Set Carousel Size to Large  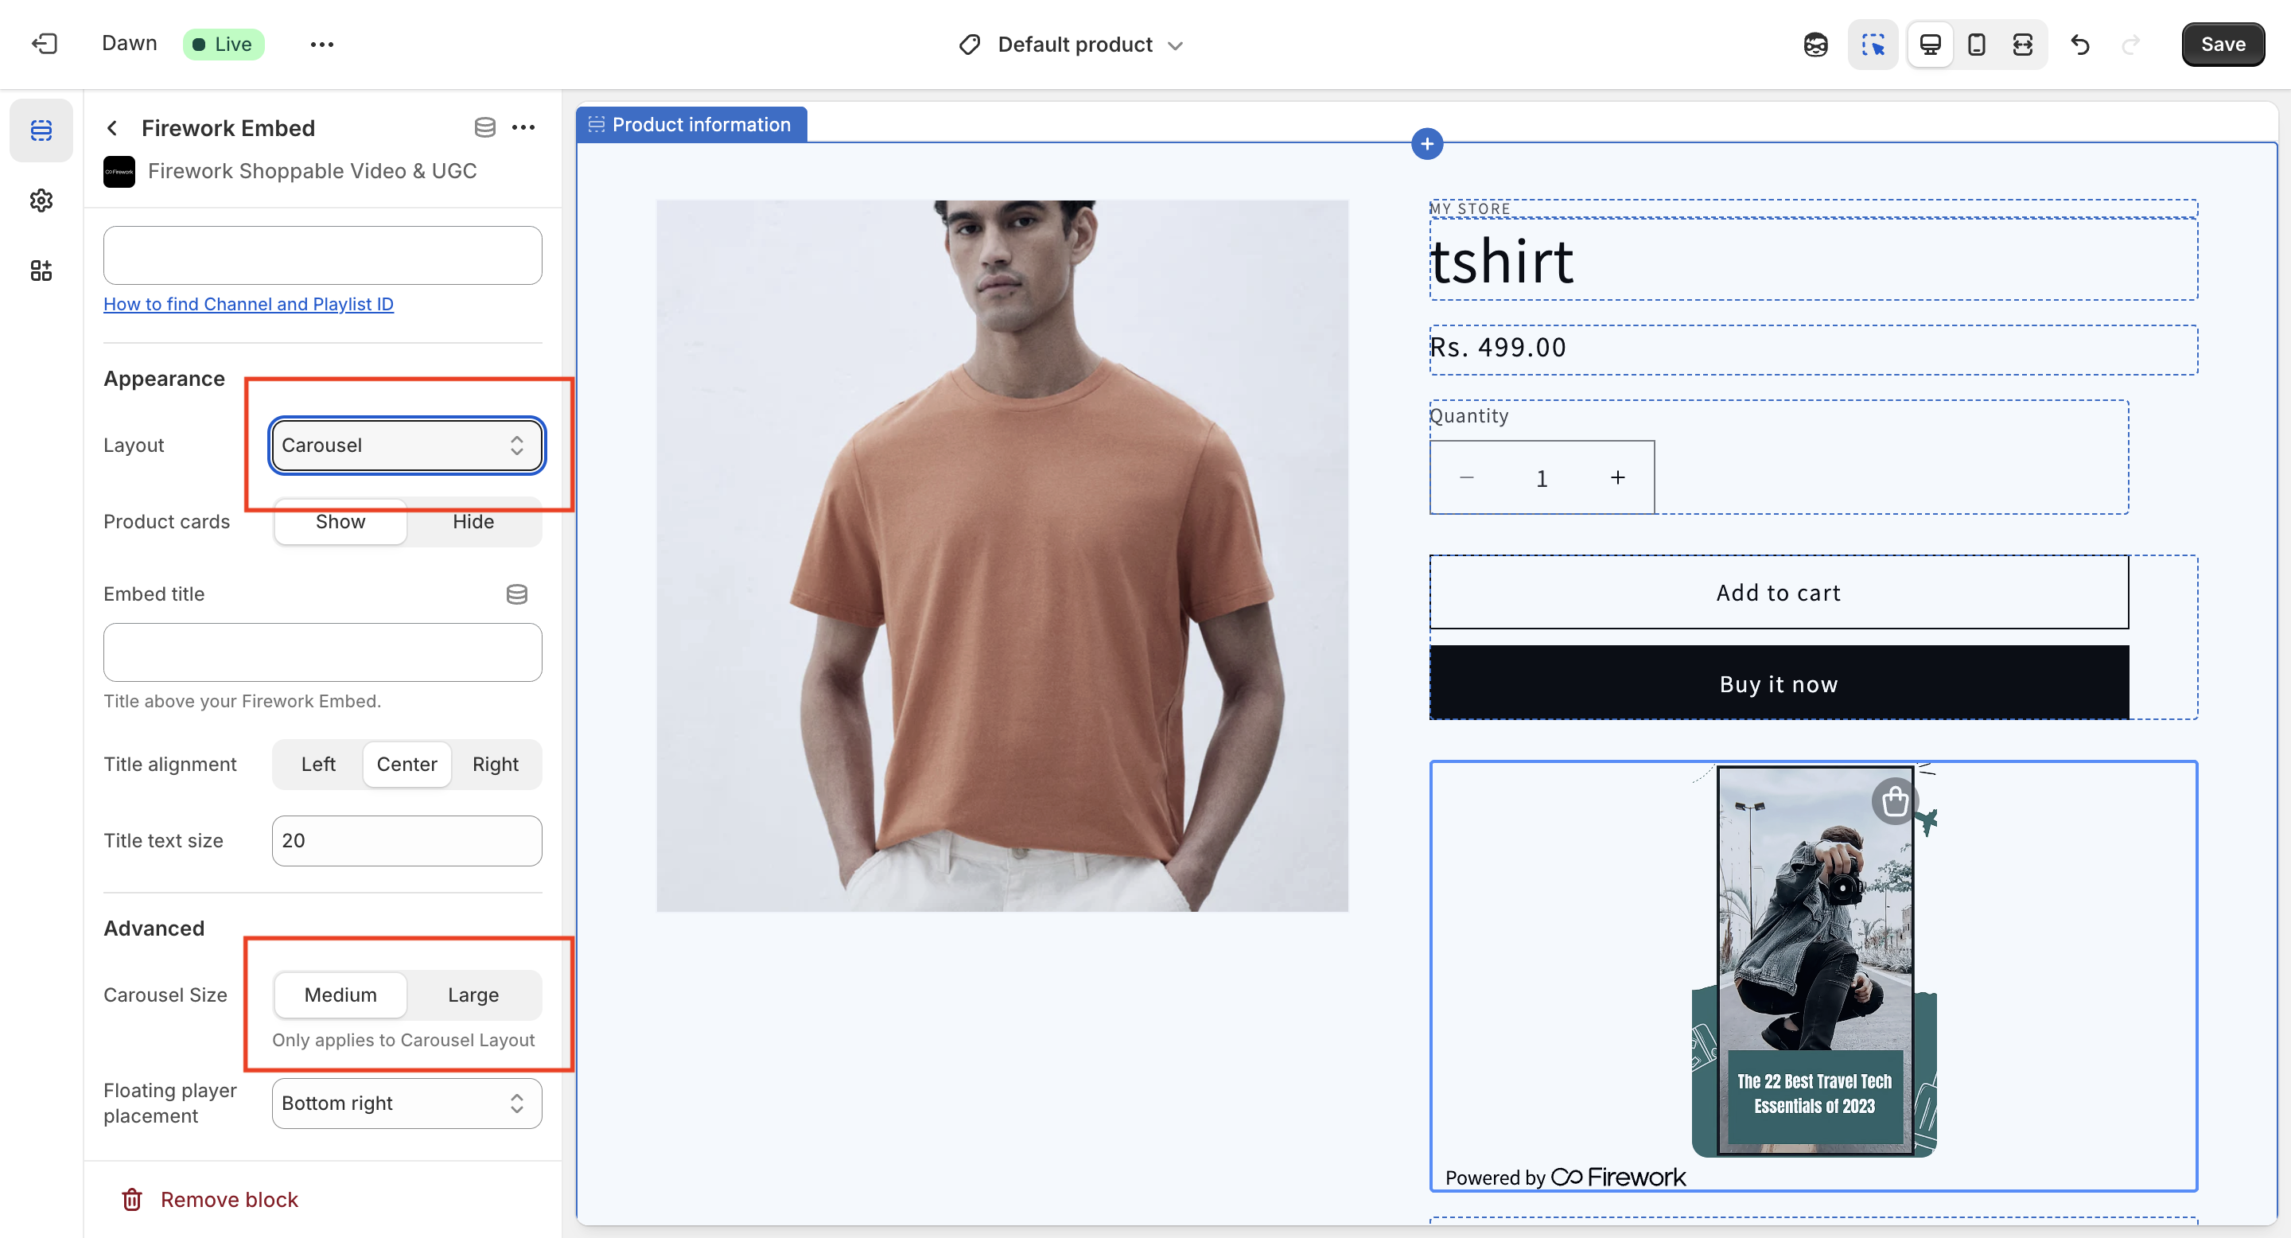[473, 995]
